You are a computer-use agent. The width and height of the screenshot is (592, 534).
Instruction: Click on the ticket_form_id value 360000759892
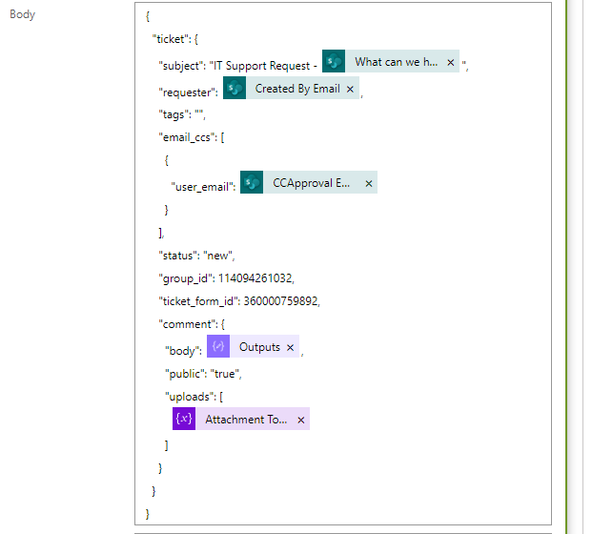(x=281, y=301)
